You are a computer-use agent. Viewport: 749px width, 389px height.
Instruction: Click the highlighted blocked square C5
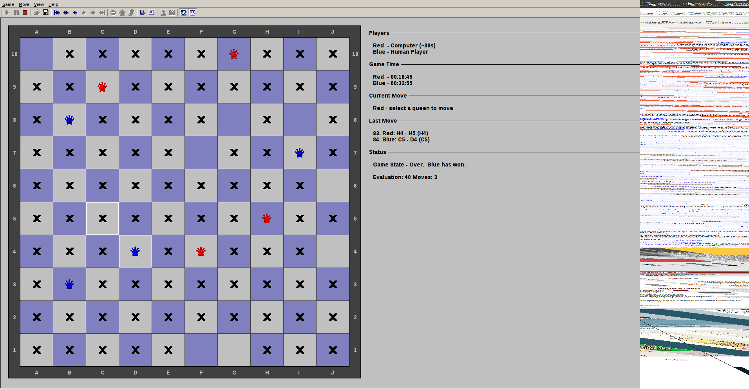[x=102, y=219]
